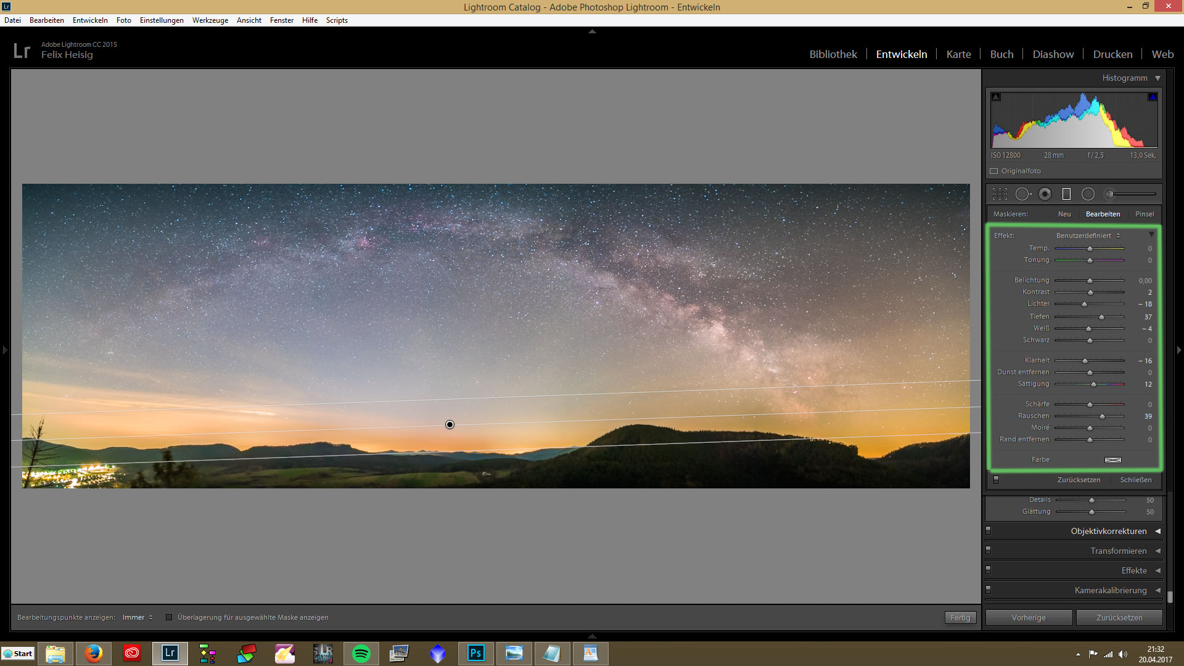Expand the Transformieren panel
1184x666 pixels.
(1157, 551)
